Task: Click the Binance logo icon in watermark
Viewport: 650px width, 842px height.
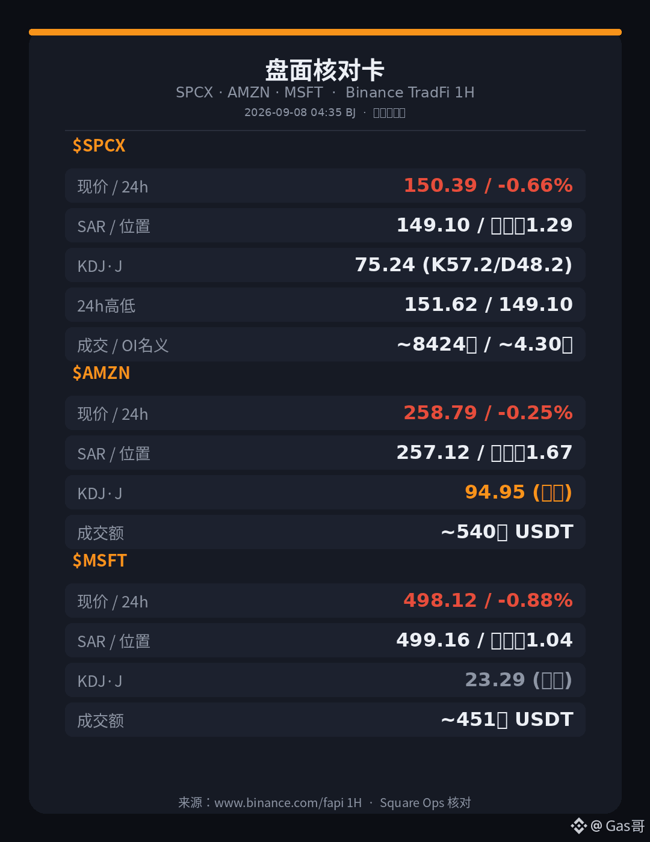Action: pyautogui.click(x=579, y=826)
